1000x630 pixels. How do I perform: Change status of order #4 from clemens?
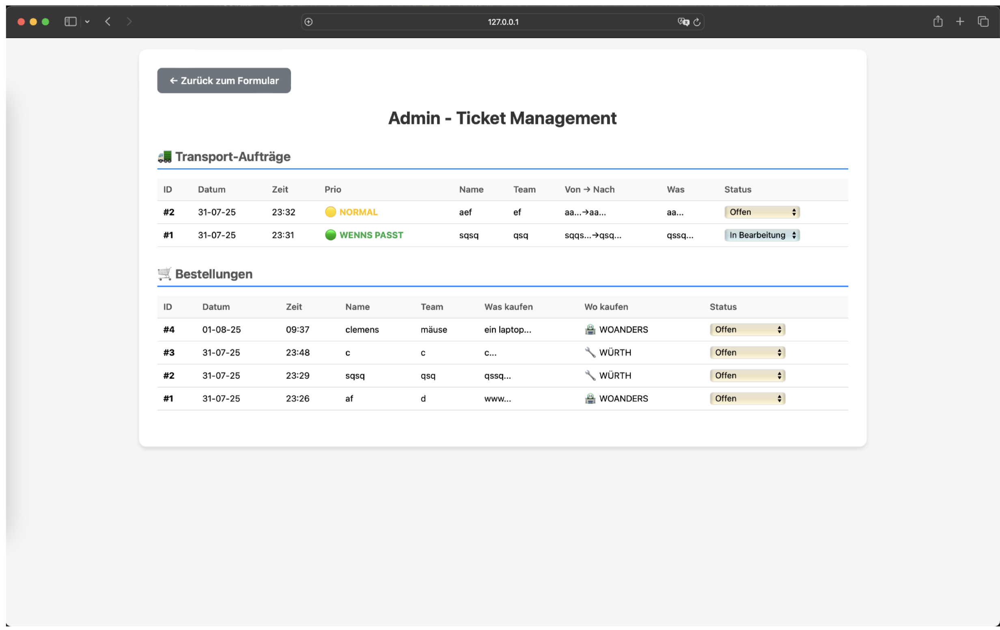[747, 330]
